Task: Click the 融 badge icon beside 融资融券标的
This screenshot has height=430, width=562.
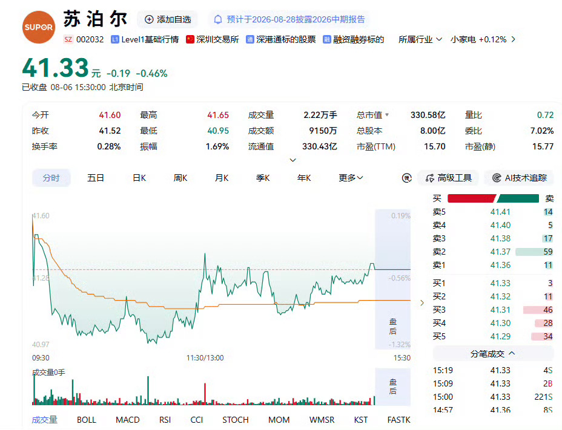Action: coord(326,39)
